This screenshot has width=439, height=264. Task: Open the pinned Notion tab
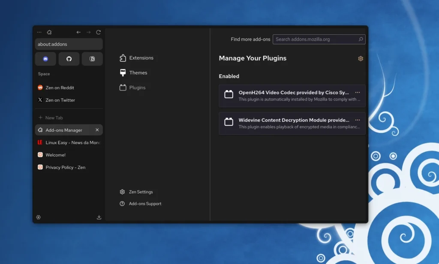point(92,59)
